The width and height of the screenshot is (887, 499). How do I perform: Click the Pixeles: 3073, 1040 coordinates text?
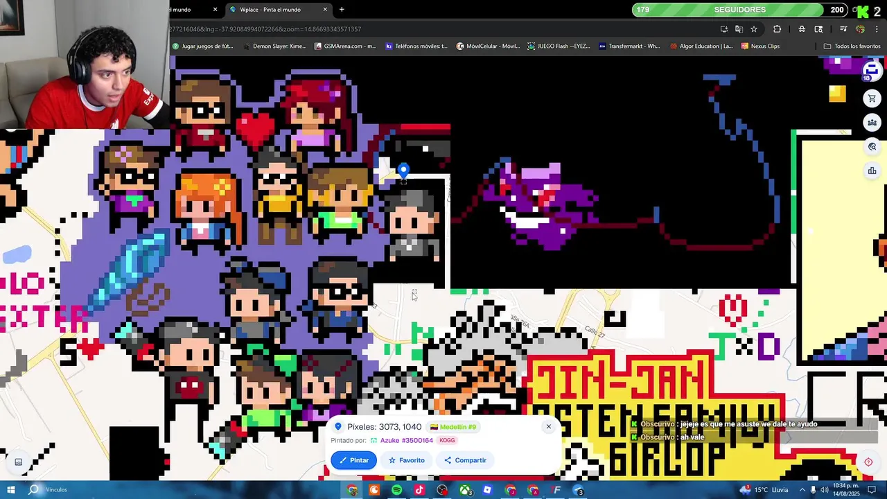[x=384, y=427]
